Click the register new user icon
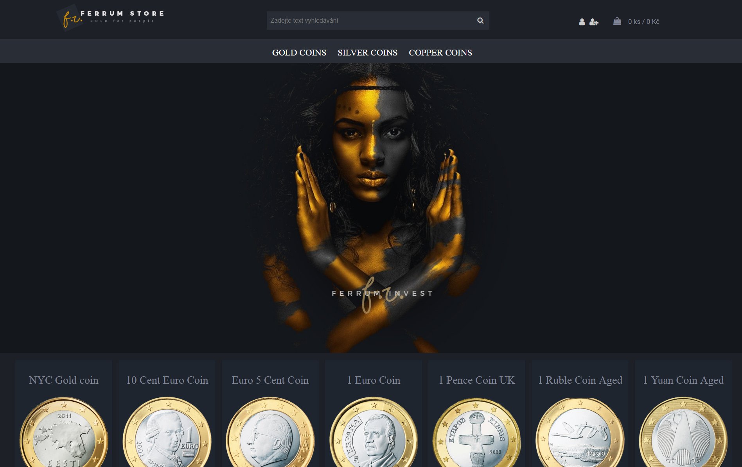This screenshot has height=467, width=742. (x=594, y=22)
